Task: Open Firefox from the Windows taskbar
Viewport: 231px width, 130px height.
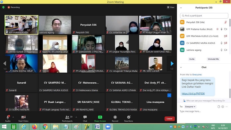Action: pos(34,127)
